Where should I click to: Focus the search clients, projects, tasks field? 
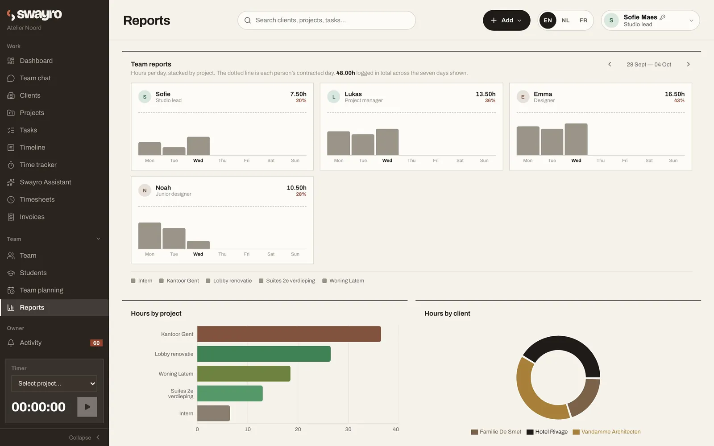click(x=327, y=21)
